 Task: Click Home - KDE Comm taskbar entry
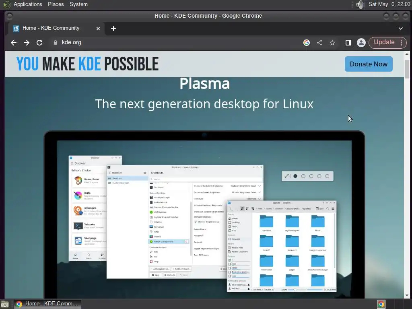tap(47, 304)
